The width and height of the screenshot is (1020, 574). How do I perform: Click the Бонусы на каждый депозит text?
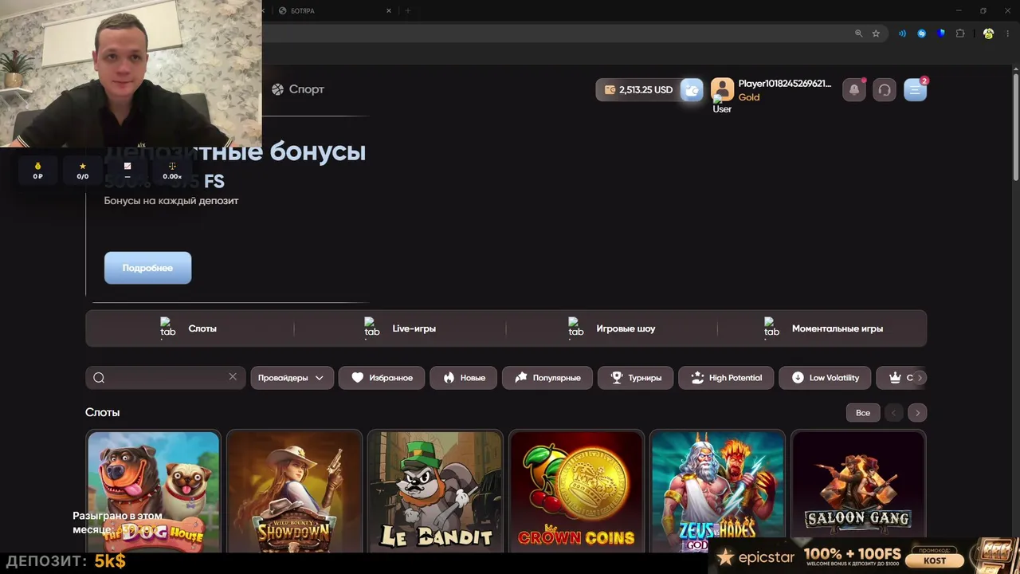(x=171, y=201)
